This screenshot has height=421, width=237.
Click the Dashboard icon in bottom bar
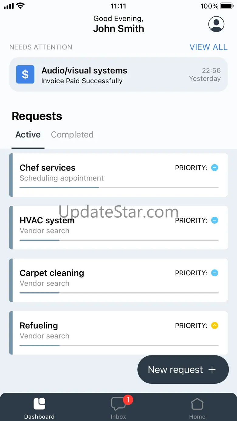click(x=39, y=404)
